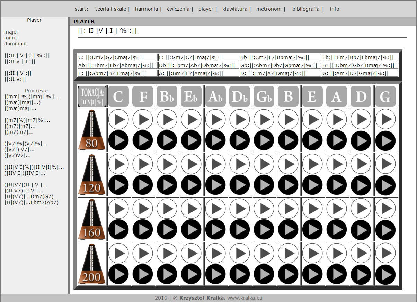Select the E key header tile

pyautogui.click(x=312, y=96)
